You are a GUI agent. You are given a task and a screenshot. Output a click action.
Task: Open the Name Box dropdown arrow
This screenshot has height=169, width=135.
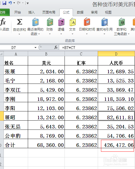[x=35, y=48]
